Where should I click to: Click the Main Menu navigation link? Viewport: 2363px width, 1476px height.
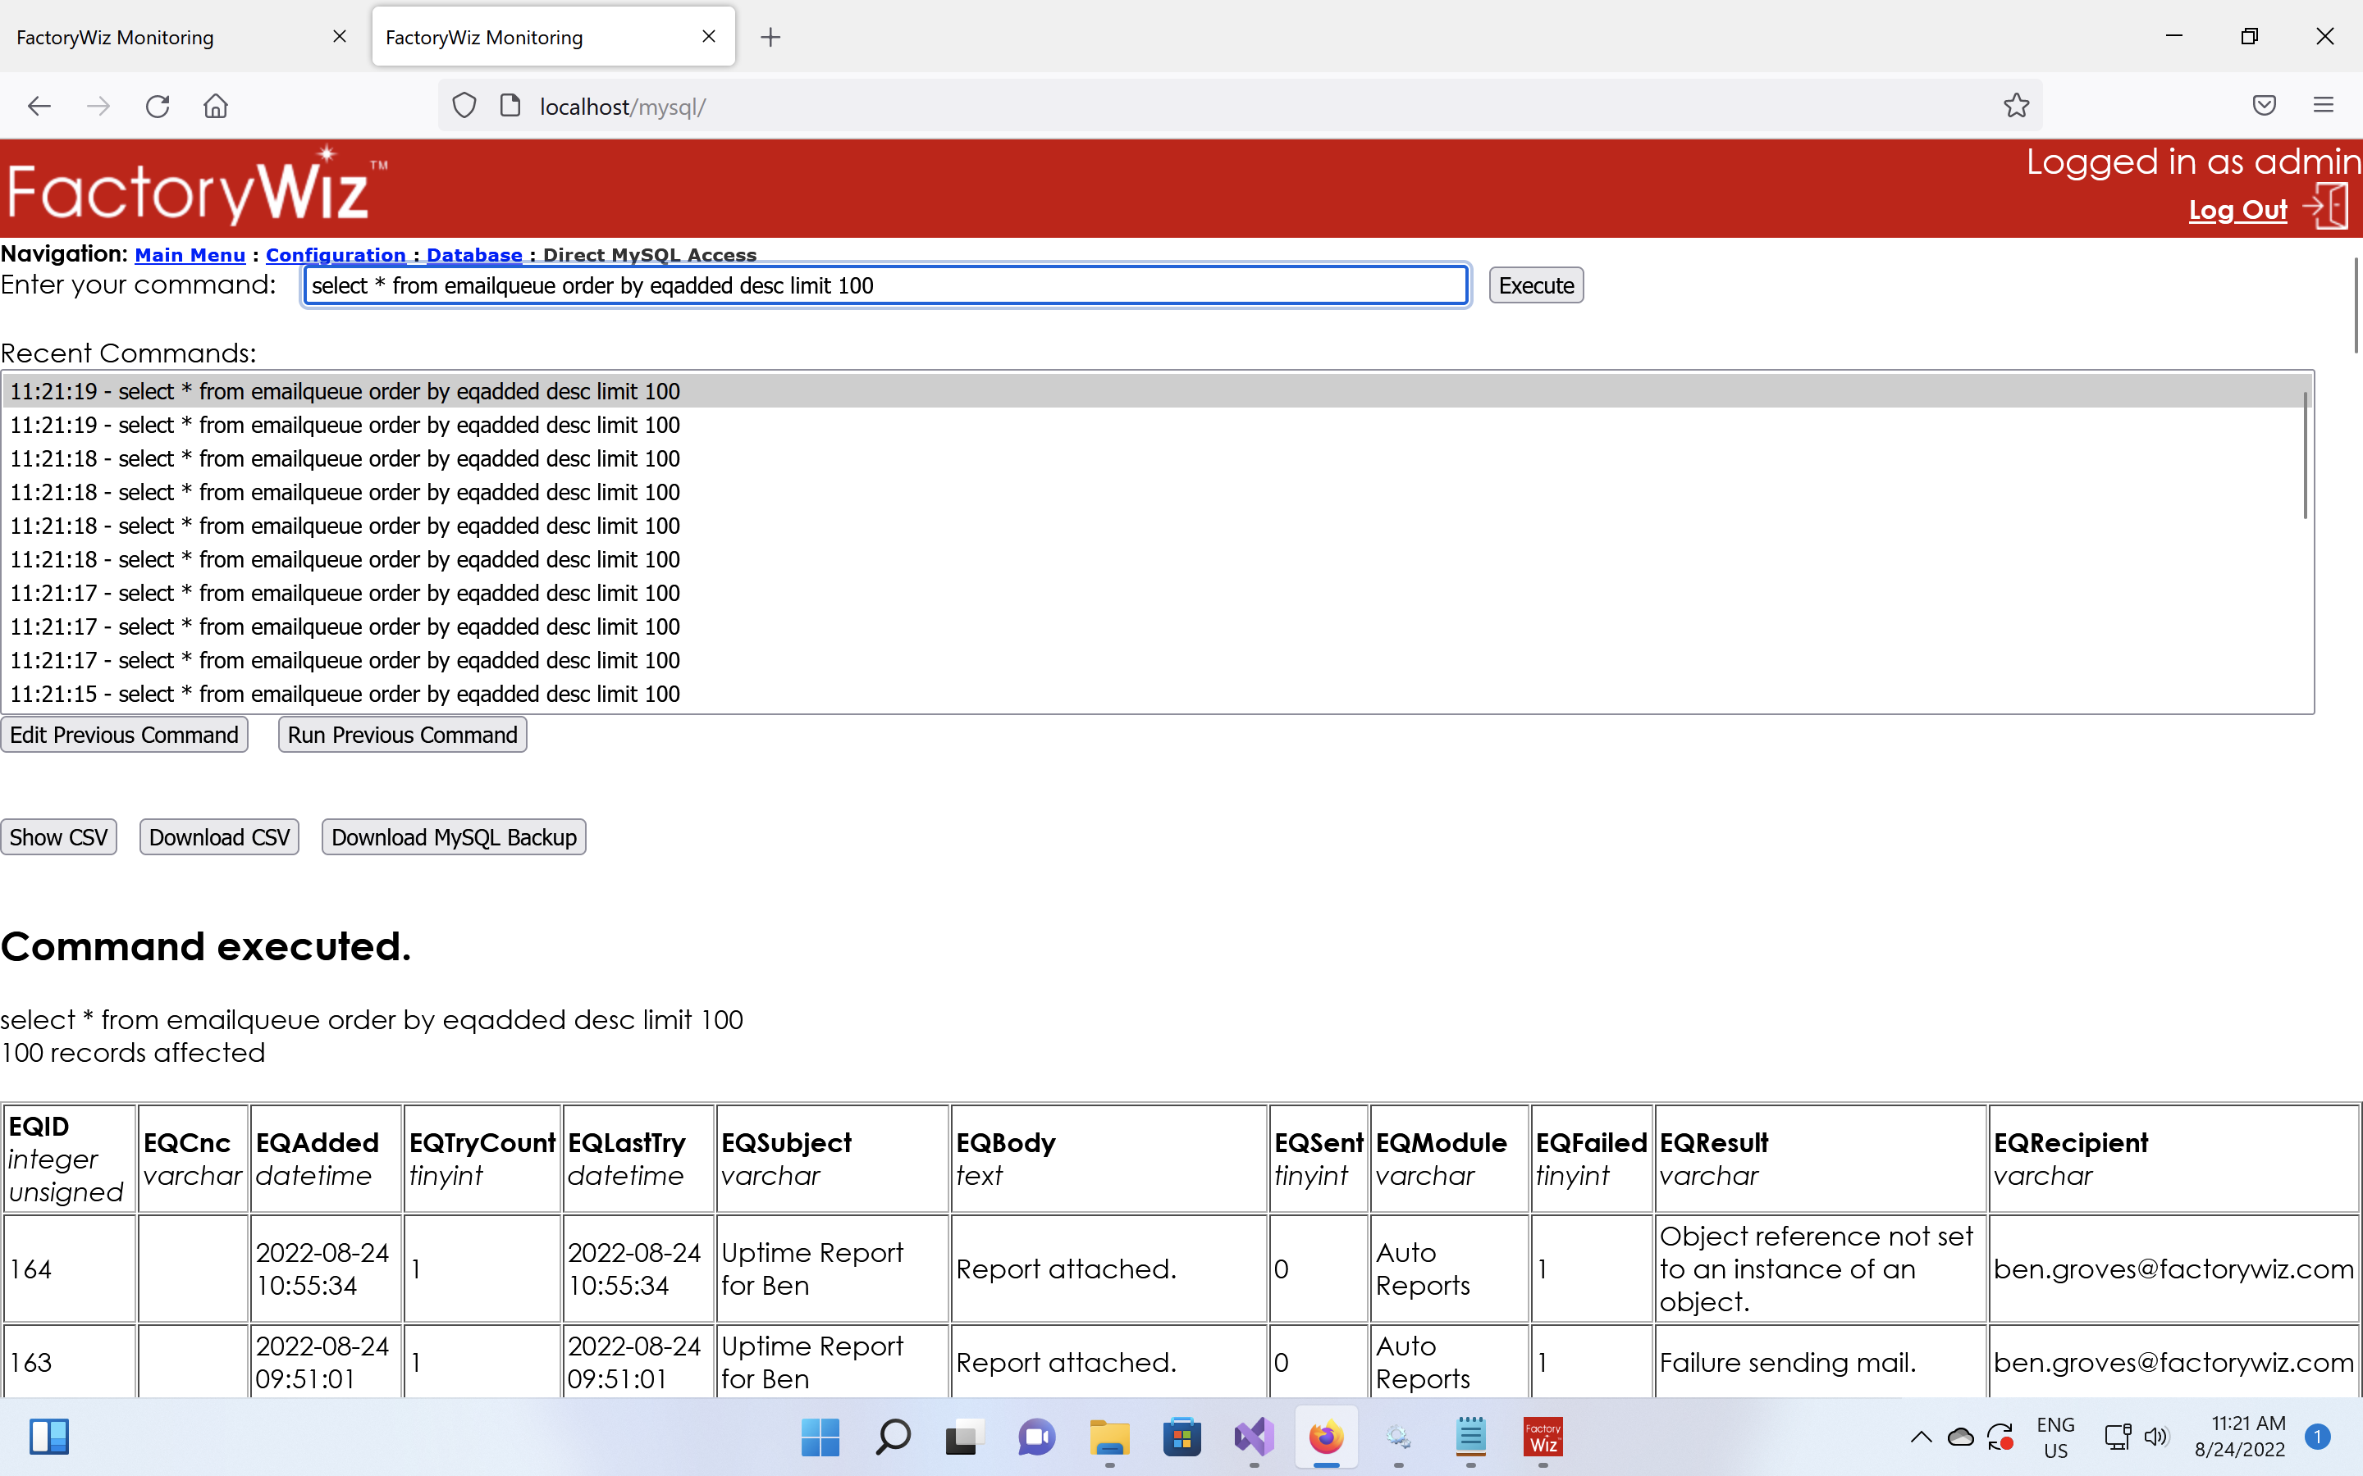190,255
